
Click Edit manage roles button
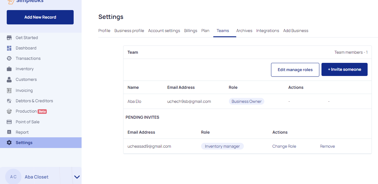295,70
